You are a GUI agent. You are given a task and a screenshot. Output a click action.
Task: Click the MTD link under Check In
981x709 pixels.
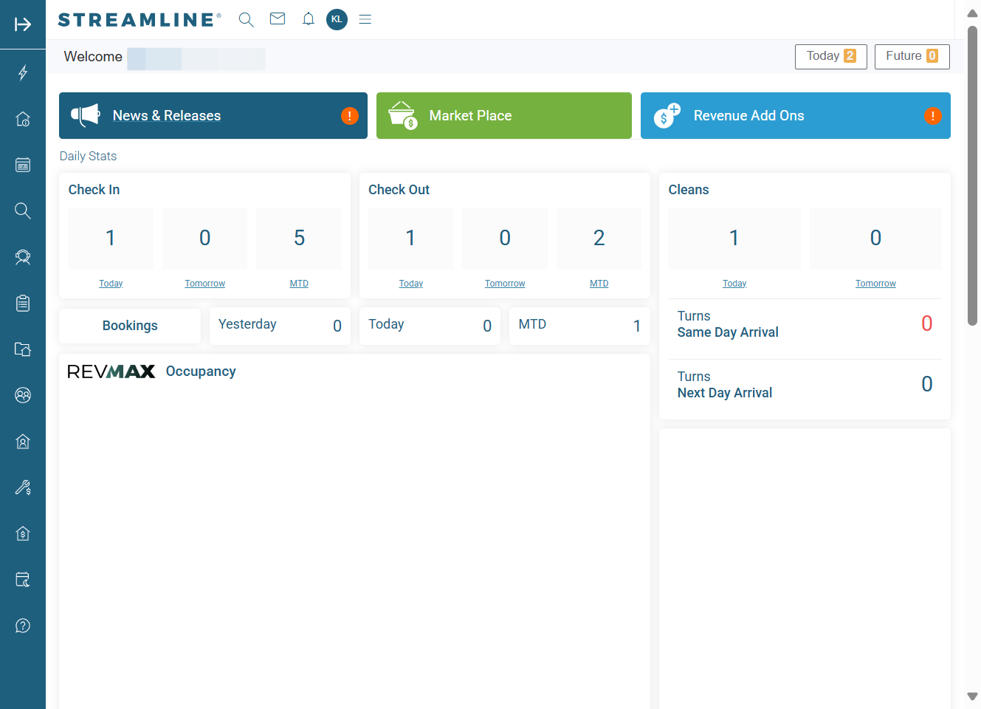tap(299, 284)
